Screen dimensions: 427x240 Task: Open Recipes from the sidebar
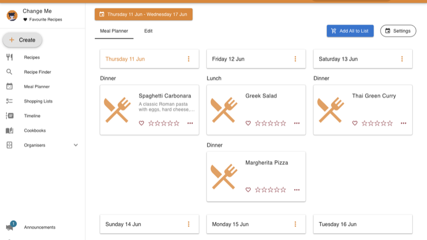click(32, 57)
